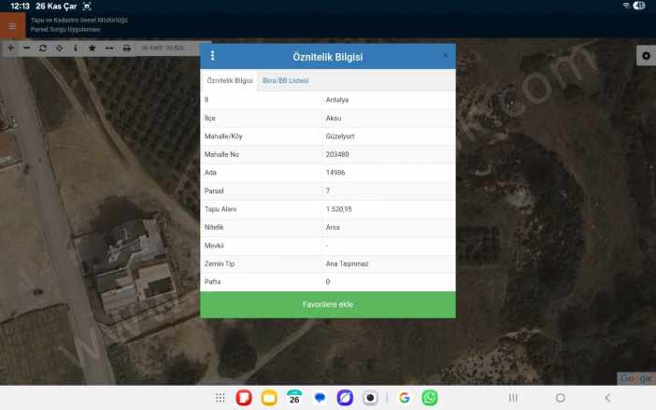This screenshot has width=656, height=410.
Task: Click the İlçe label
Action: tap(210, 119)
